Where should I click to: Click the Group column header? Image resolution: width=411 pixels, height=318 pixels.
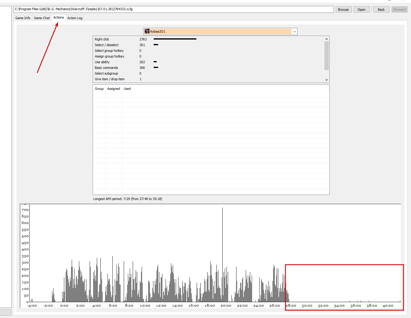(x=99, y=89)
